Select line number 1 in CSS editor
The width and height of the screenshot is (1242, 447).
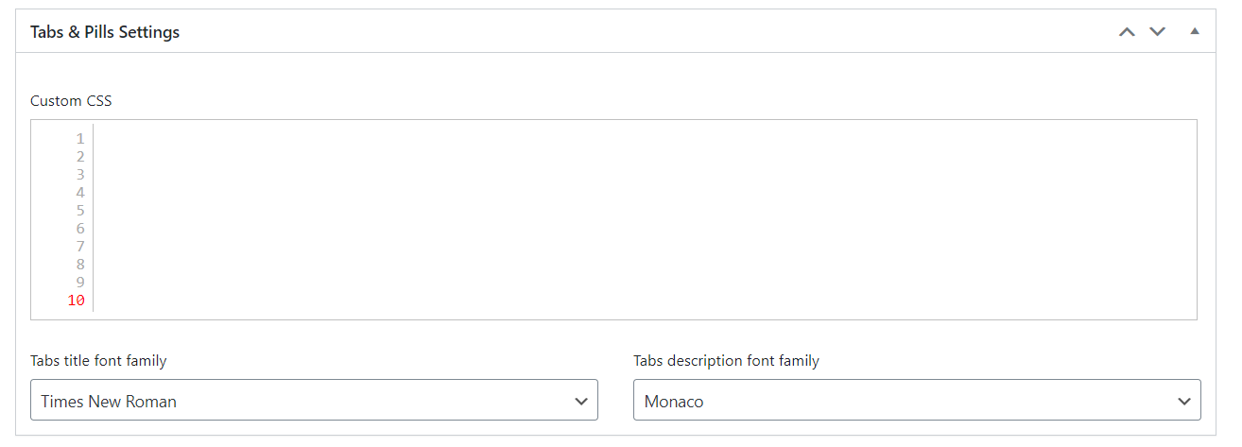click(80, 139)
